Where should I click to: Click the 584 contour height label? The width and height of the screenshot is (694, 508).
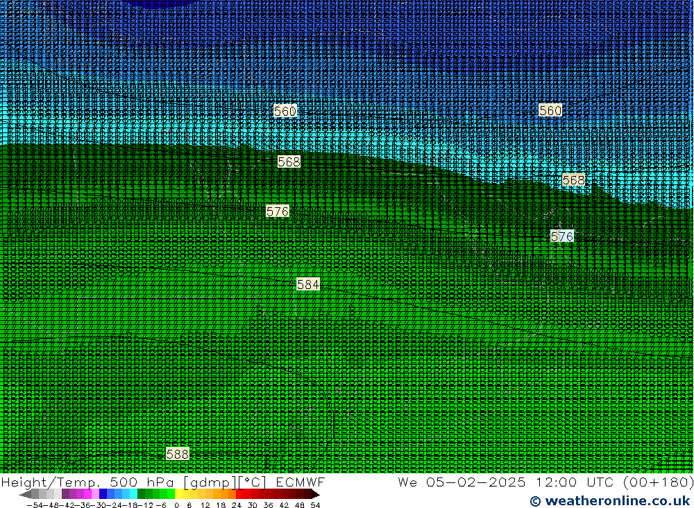308,284
